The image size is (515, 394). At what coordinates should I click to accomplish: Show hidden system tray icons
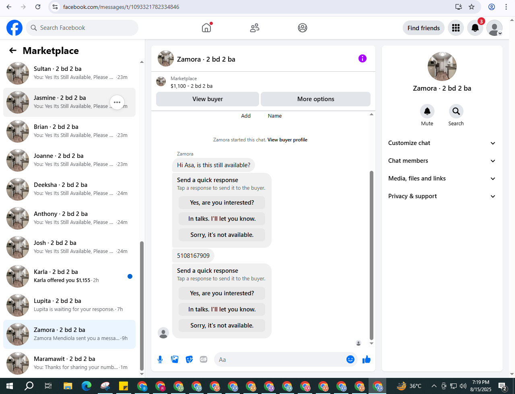[434, 386]
